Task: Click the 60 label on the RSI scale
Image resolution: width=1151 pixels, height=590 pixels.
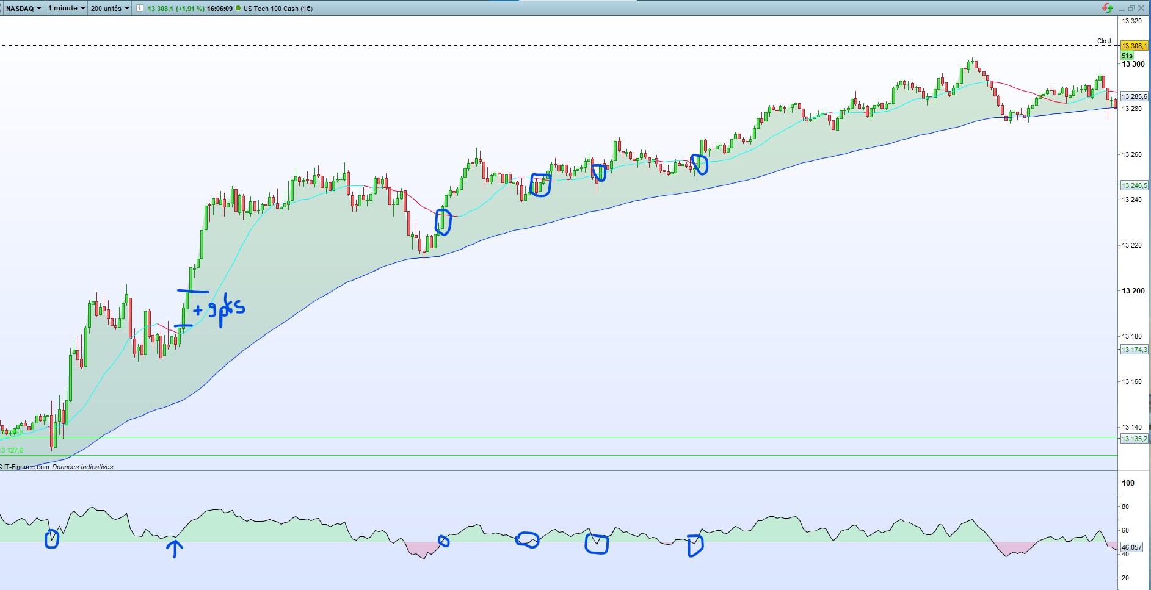Action: click(1125, 530)
